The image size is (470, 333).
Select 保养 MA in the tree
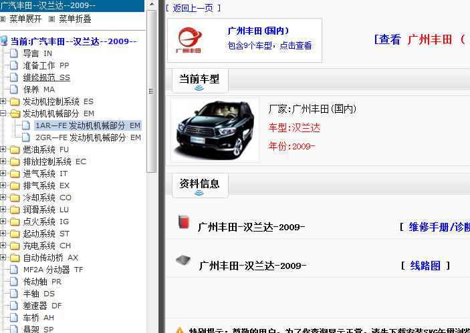39,89
